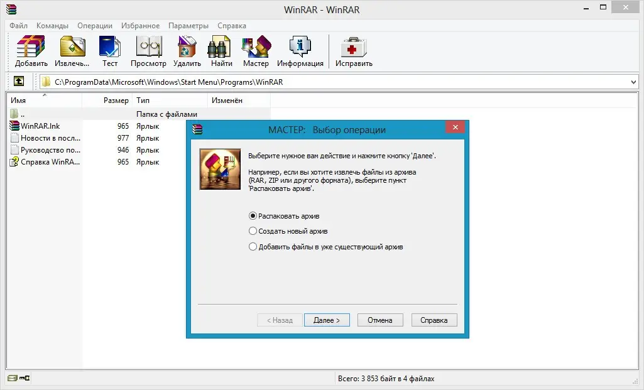Click the Отмена button
Image resolution: width=644 pixels, height=390 pixels.
point(380,320)
